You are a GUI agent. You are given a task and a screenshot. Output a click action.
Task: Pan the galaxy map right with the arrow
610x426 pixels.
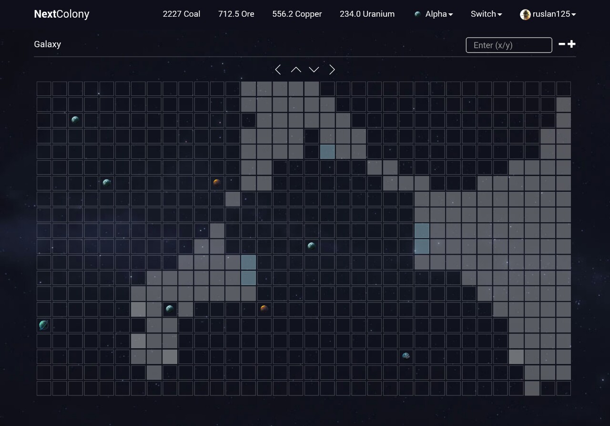[332, 70]
